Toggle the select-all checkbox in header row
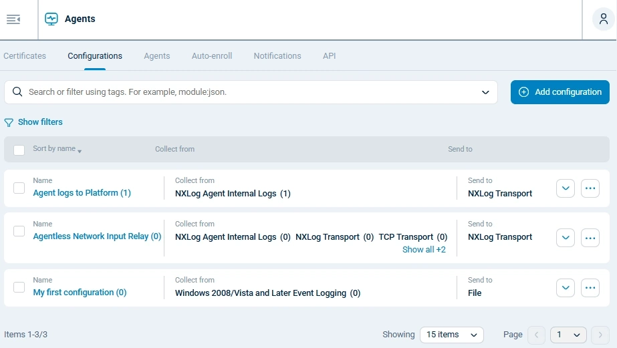Image resolution: width=617 pixels, height=348 pixels. tap(19, 150)
